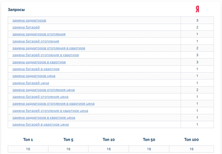Select the "замена радиаторов цена" link
This screenshot has width=222, height=154.
(x=34, y=76)
